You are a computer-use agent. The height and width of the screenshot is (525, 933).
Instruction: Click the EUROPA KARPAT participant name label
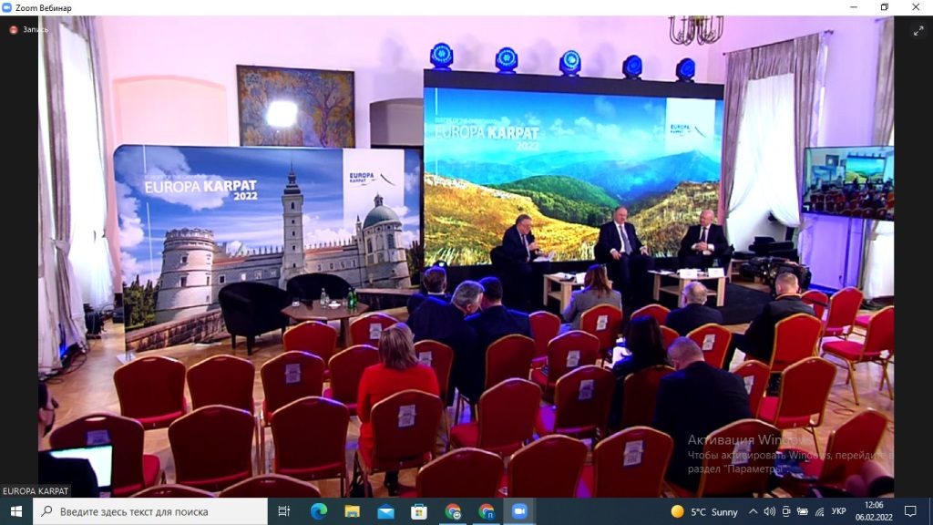pyautogui.click(x=36, y=491)
